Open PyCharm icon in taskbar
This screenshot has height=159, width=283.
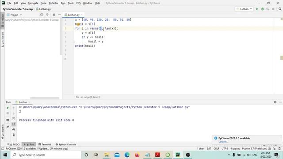(x=178, y=155)
